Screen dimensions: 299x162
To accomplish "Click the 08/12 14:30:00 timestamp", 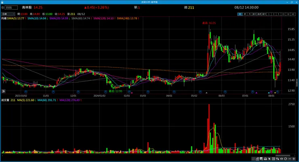I will pos(246,8).
